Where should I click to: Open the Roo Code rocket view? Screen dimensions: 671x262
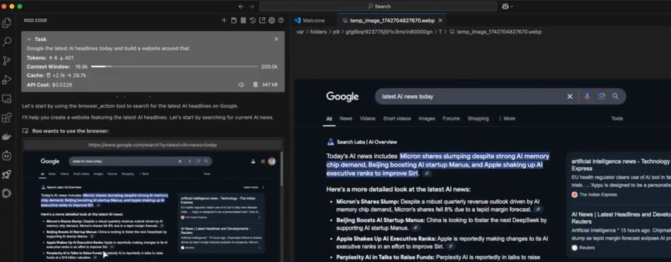pyautogui.click(x=7, y=175)
